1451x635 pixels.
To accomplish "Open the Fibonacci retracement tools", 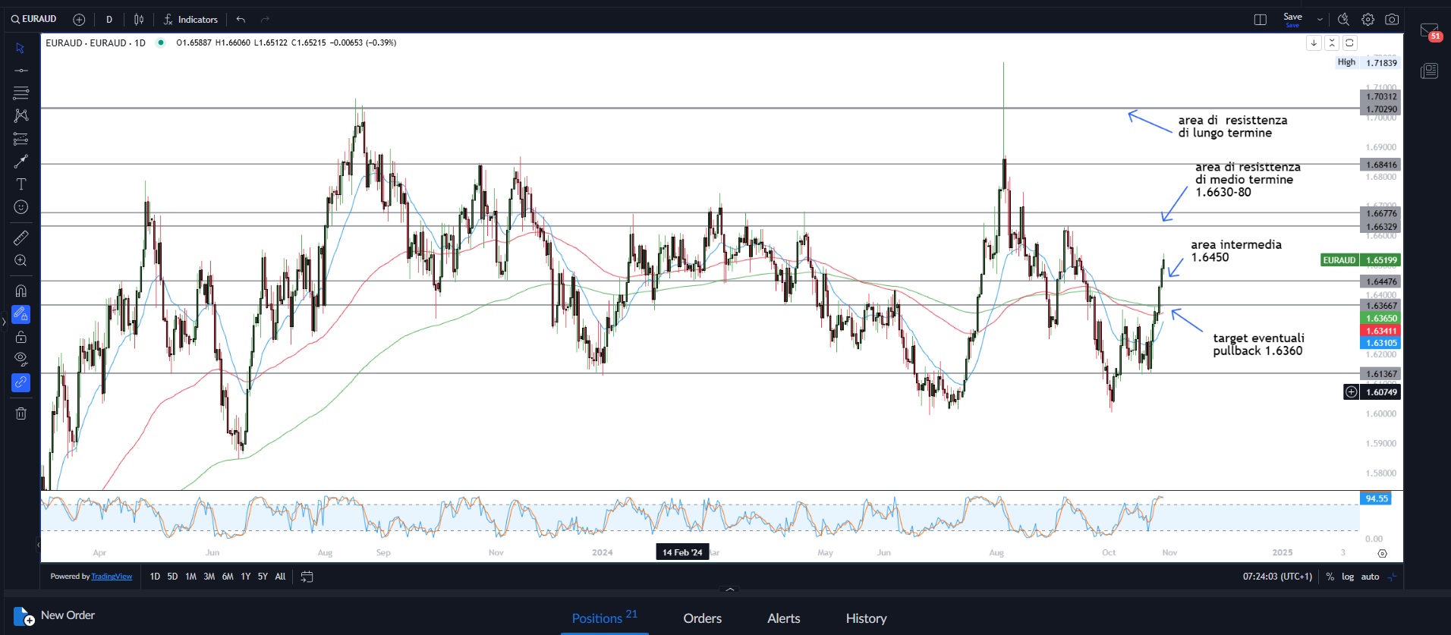I will point(20,93).
